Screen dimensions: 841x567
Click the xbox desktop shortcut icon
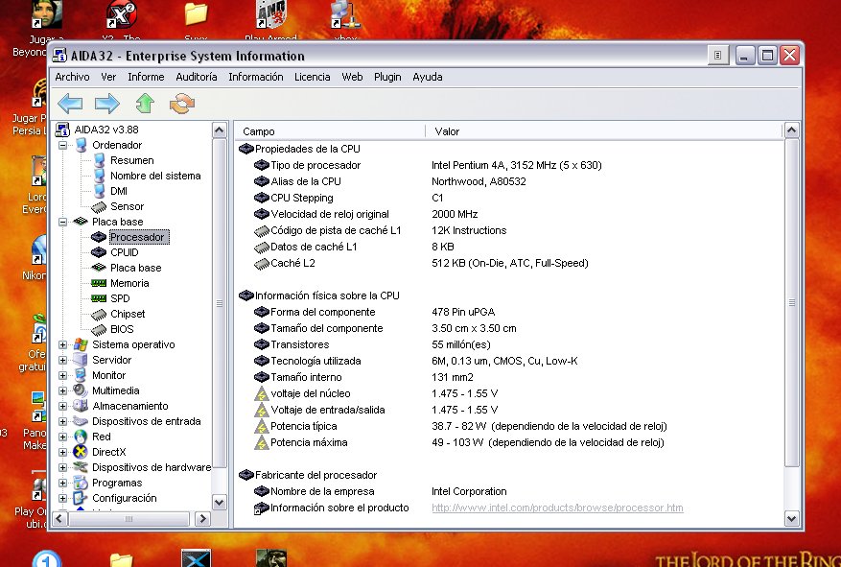344,16
